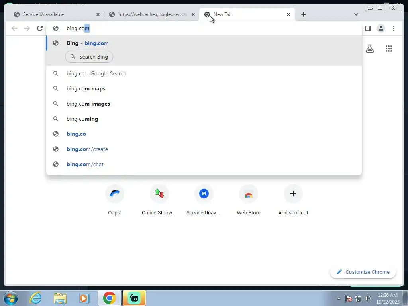The height and width of the screenshot is (306, 408).
Task: Click the Customize Chrome button
Action: (x=363, y=272)
